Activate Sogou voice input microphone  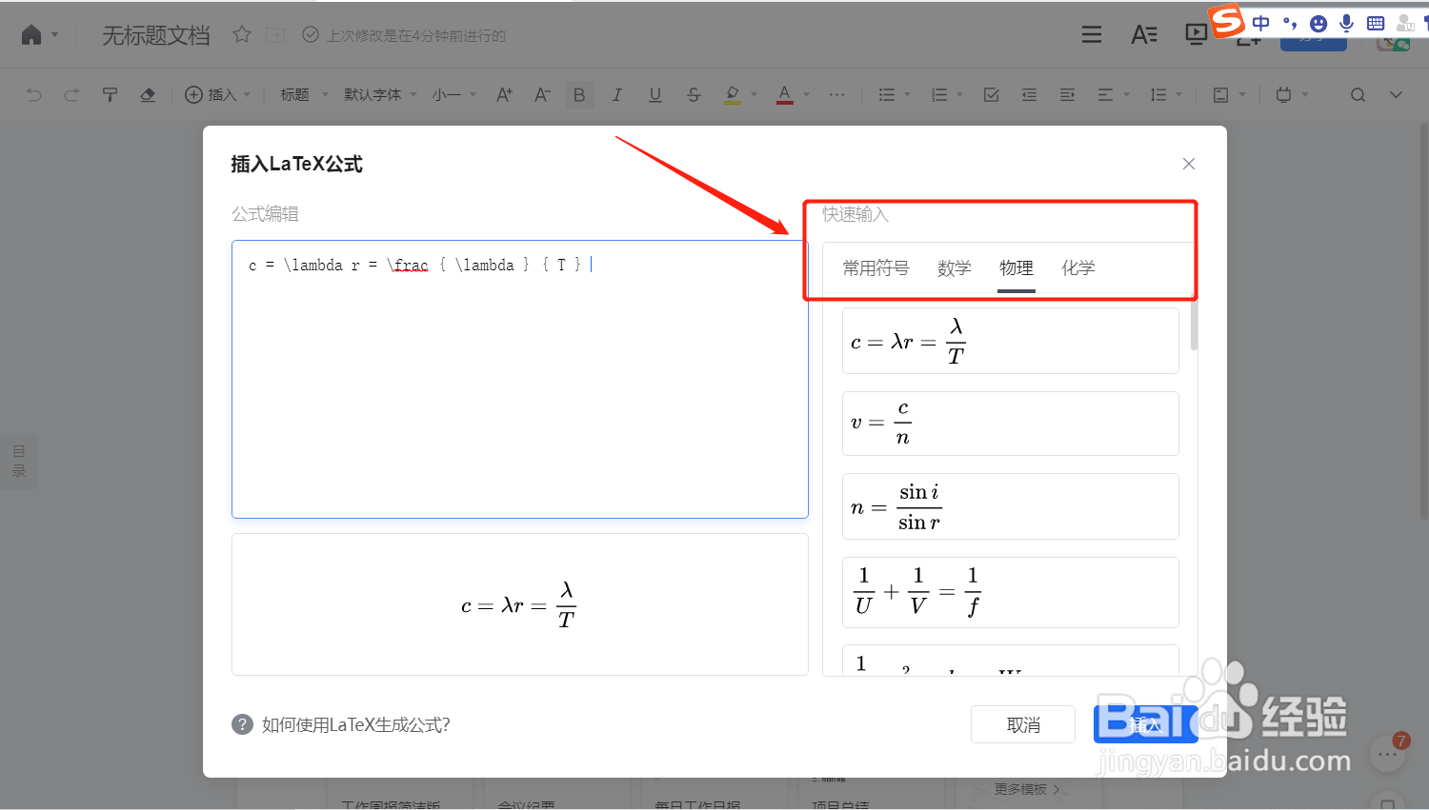click(1346, 23)
